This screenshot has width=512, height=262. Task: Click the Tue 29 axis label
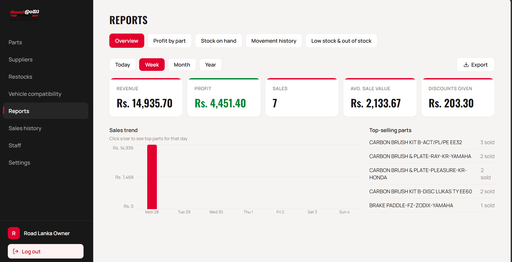pos(184,212)
